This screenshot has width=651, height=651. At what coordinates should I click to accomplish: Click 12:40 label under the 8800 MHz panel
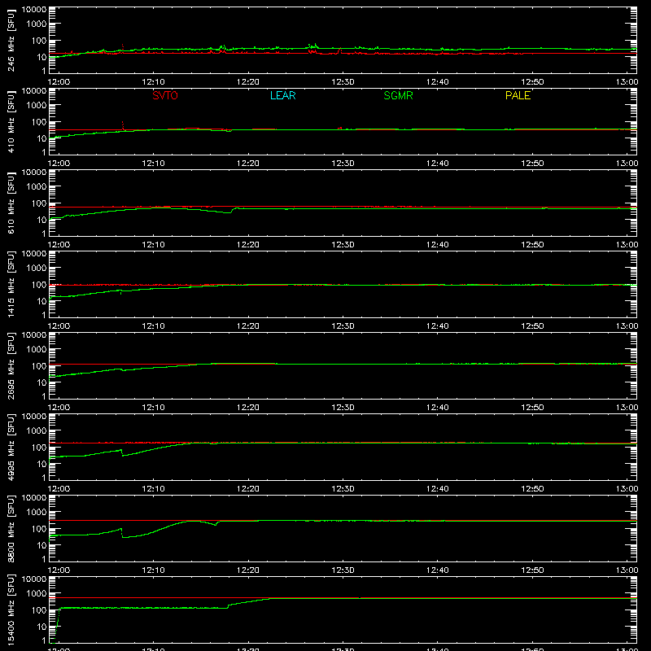click(x=438, y=570)
